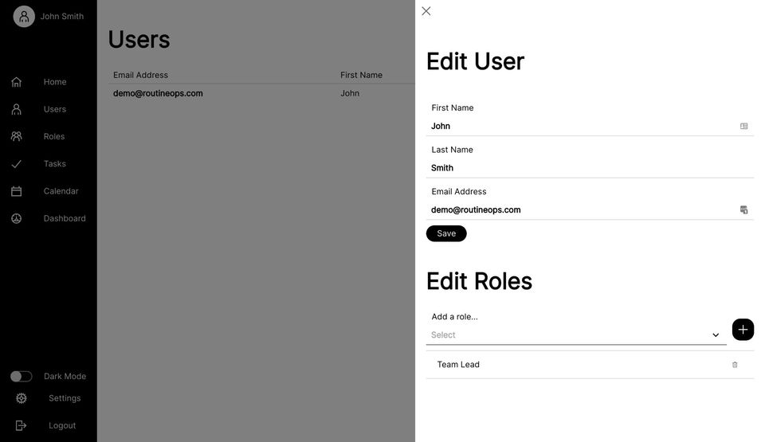Click the Roles group icon
Viewport: 765px width, 442px height.
click(x=16, y=136)
